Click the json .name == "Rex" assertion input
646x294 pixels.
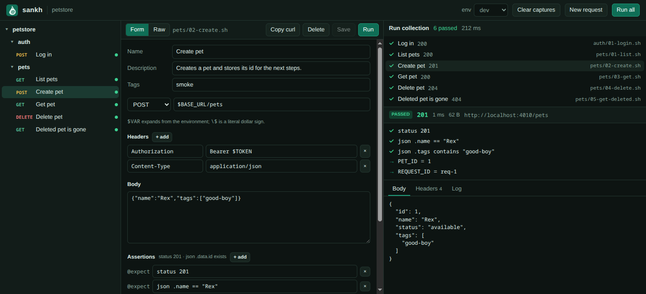click(x=255, y=286)
